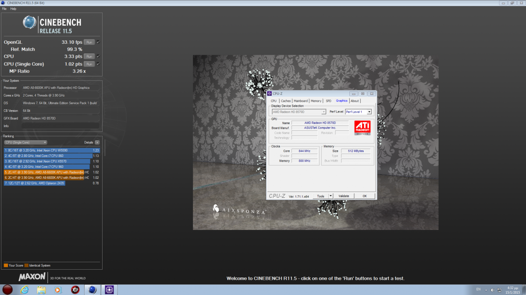Image resolution: width=526 pixels, height=295 pixels.
Task: Select ranking row Intel Xeon CPU X5570
Action: [52, 161]
